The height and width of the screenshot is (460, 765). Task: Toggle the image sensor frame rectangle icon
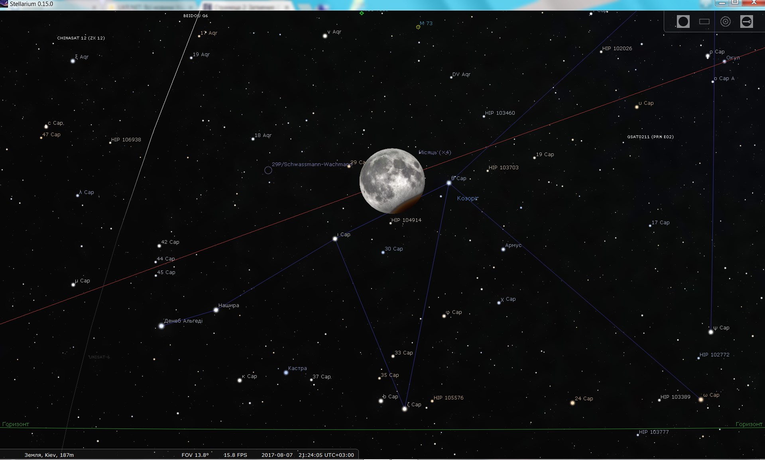point(704,22)
